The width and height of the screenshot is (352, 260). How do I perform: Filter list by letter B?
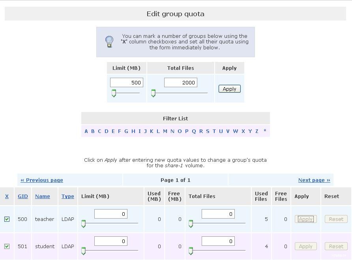pyautogui.click(x=93, y=131)
